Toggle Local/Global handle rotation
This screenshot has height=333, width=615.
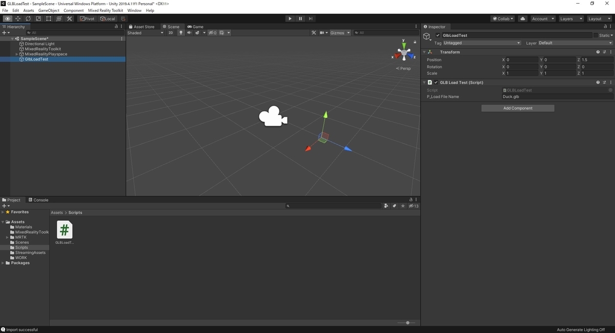click(x=108, y=19)
